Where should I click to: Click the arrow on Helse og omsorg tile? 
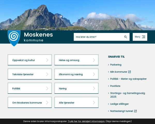click(x=94, y=60)
